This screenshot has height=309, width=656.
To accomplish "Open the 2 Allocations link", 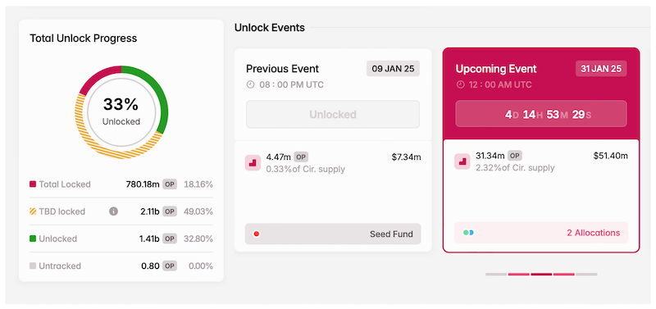I will pos(593,233).
